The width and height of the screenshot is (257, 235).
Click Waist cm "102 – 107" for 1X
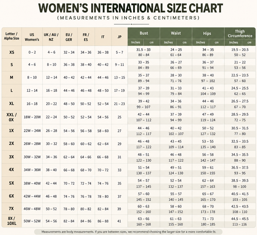point(176,134)
